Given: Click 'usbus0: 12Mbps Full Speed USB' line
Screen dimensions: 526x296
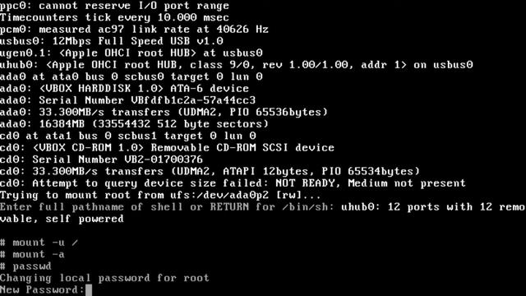Looking at the screenshot, I should coord(112,41).
